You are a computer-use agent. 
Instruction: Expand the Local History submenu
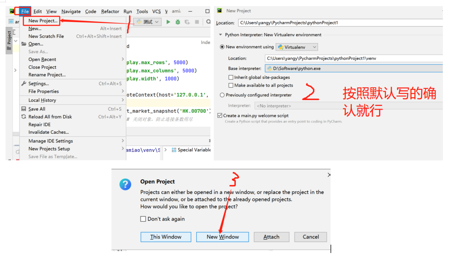tap(123, 100)
